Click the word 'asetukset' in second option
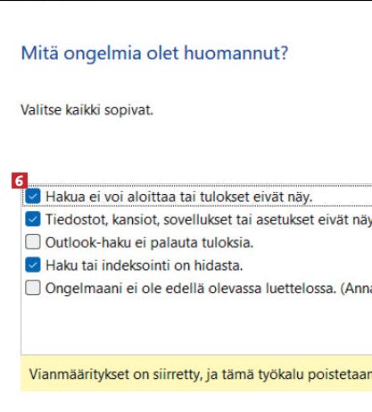This screenshot has width=372, height=412. coord(285,220)
